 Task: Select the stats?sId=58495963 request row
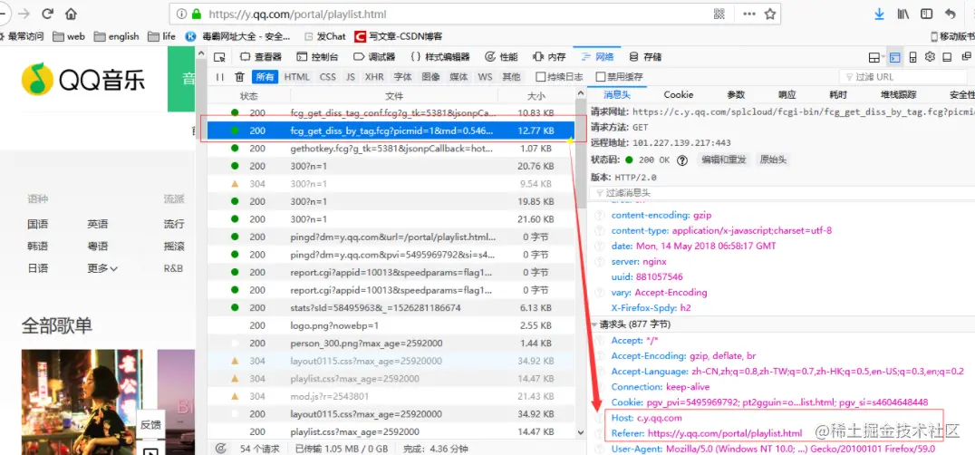point(391,307)
